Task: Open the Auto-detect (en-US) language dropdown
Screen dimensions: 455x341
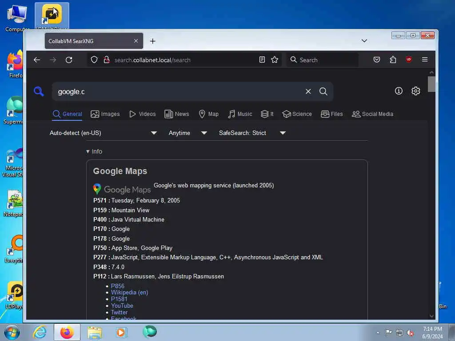Action: click(x=103, y=133)
